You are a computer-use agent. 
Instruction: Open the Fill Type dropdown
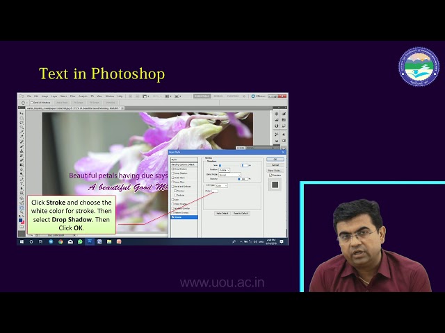(x=221, y=186)
